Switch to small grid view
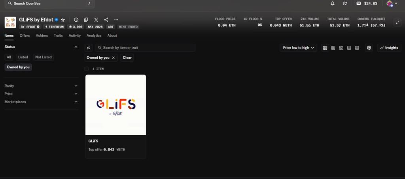Screen dimensions: 405x179 click(333, 48)
